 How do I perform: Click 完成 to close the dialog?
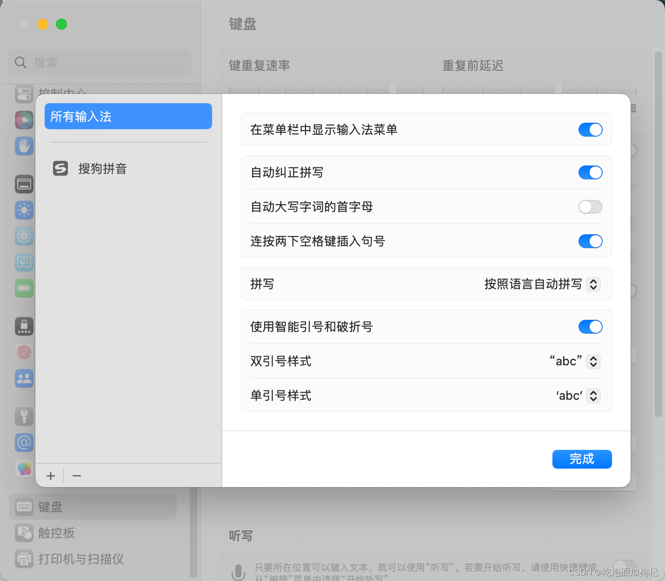click(x=582, y=459)
